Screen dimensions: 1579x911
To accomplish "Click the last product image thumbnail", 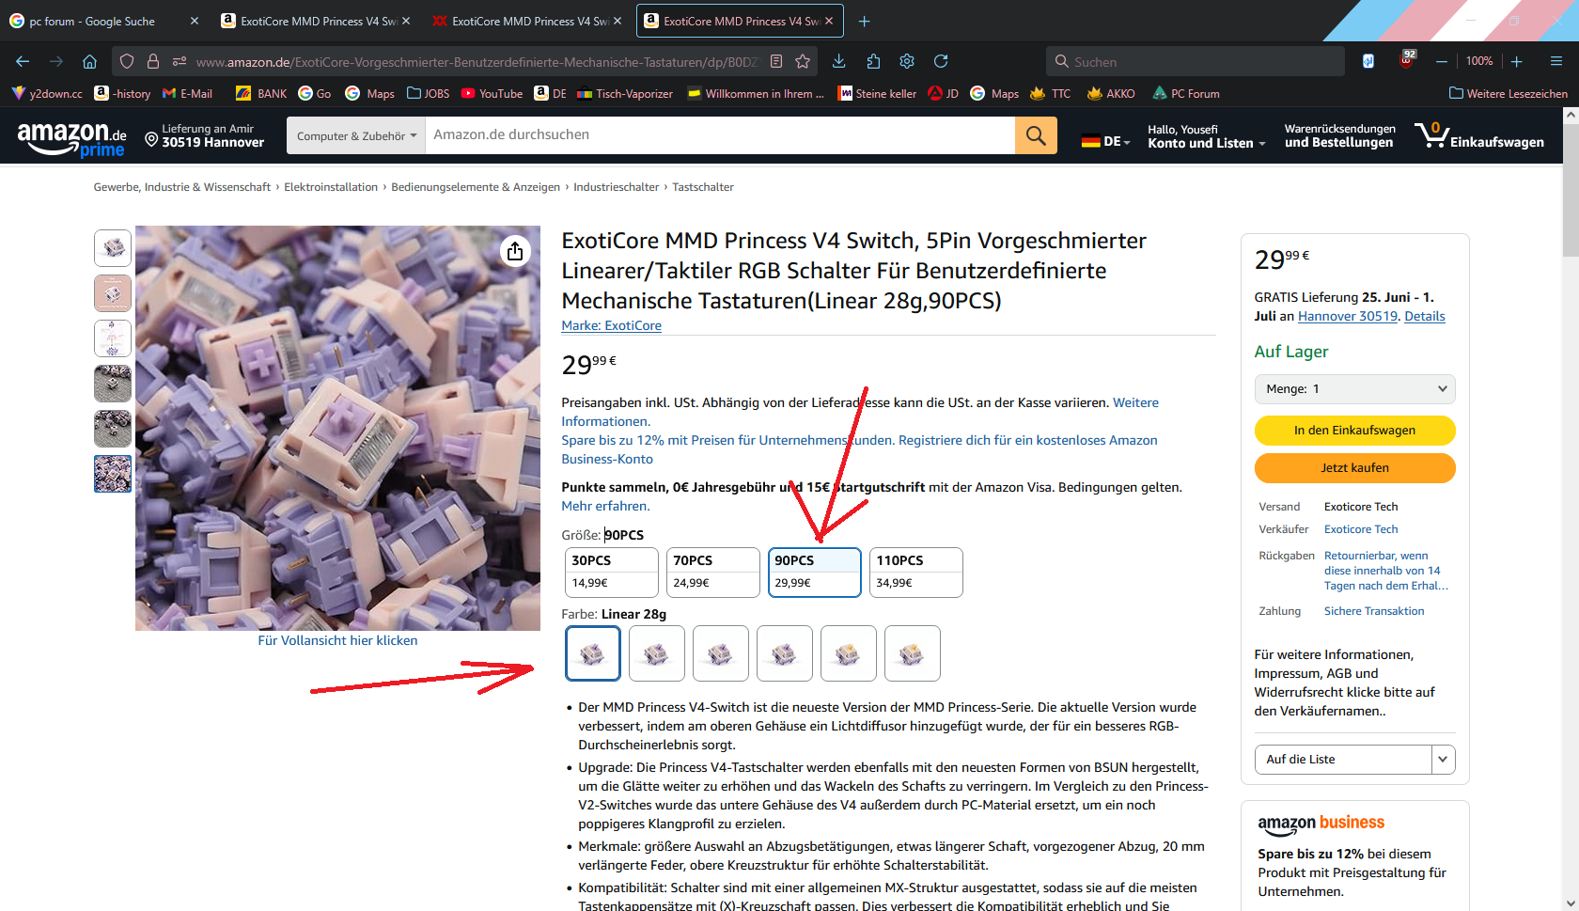I will click(113, 474).
